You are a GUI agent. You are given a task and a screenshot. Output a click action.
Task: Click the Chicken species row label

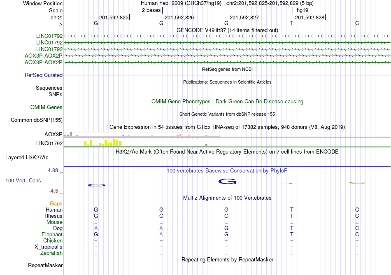[x=53, y=240]
